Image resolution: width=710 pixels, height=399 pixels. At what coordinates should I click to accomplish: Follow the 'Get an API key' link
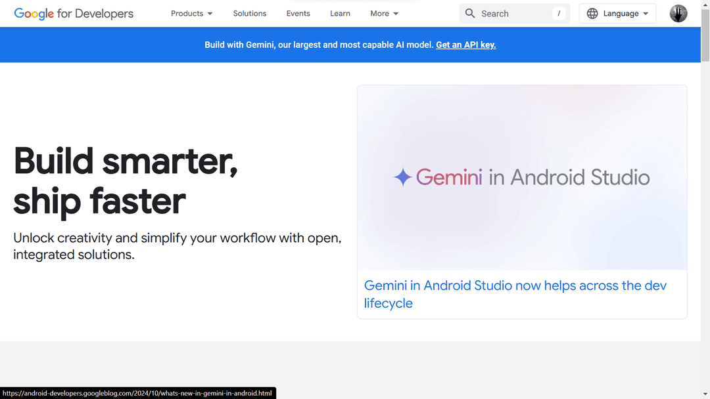[465, 45]
